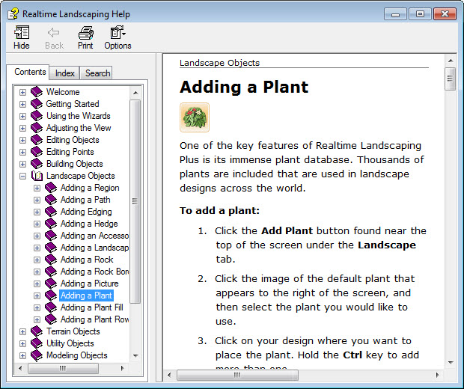464x389 pixels.
Task: Collapse the Landscape Objects node
Action: (22, 176)
